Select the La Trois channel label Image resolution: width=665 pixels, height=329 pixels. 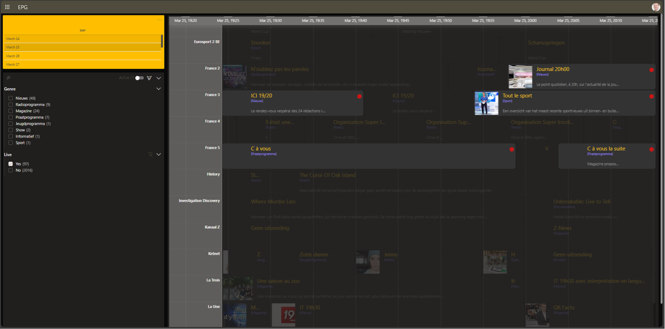[213, 280]
